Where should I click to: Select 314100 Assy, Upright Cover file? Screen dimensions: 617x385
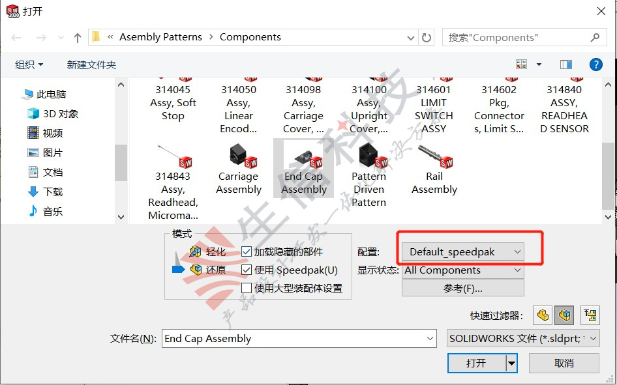[369, 106]
